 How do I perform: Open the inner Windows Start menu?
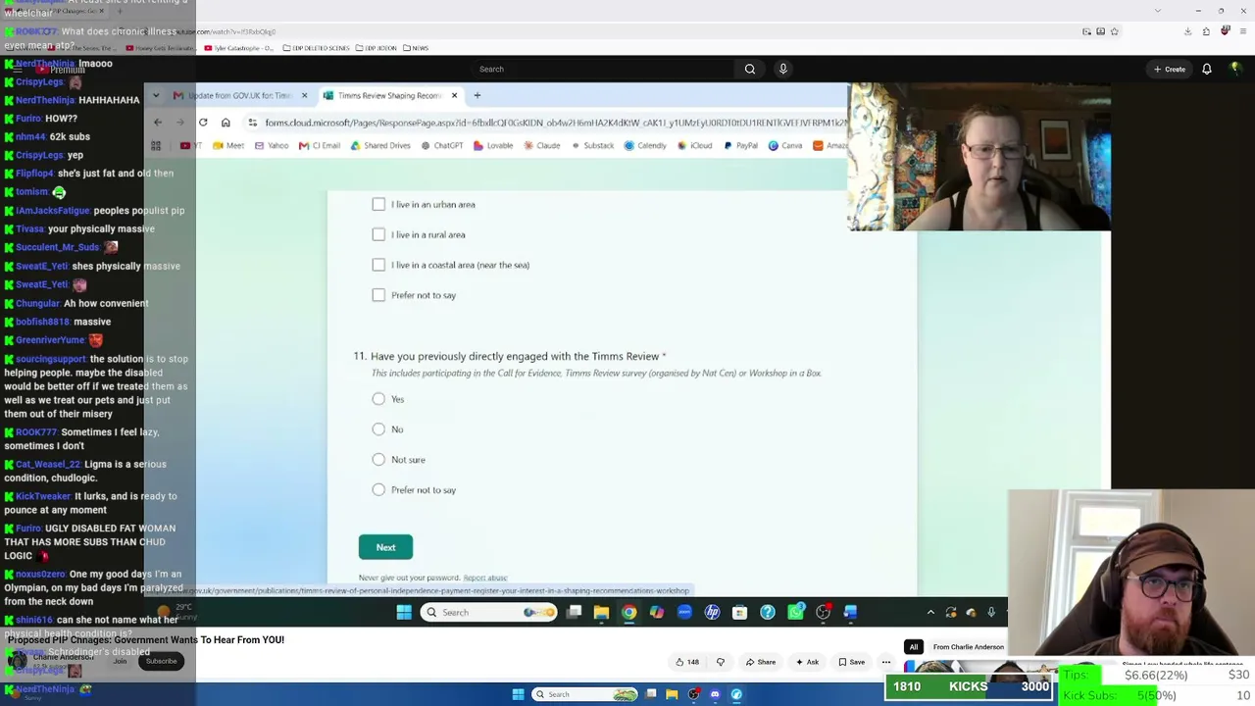click(x=404, y=613)
